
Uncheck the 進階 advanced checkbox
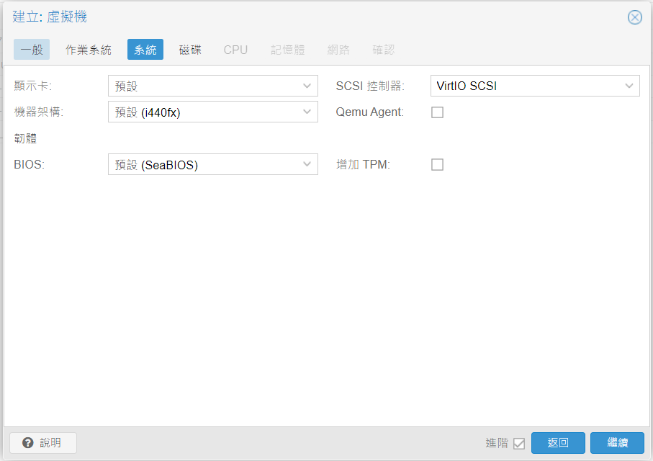tap(518, 444)
